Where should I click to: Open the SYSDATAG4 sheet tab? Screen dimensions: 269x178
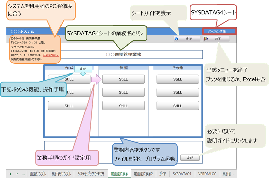click(182, 174)
